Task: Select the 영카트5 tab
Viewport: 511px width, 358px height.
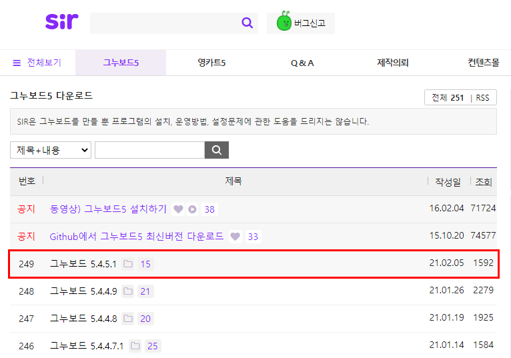Action: tap(211, 63)
